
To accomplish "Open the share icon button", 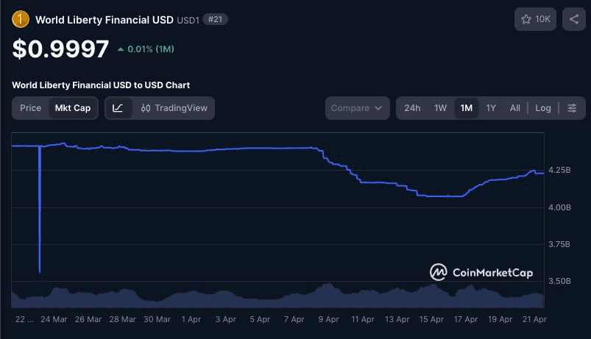I will (x=573, y=20).
